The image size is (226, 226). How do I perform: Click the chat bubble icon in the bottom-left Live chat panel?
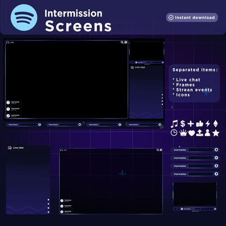tap(10, 148)
